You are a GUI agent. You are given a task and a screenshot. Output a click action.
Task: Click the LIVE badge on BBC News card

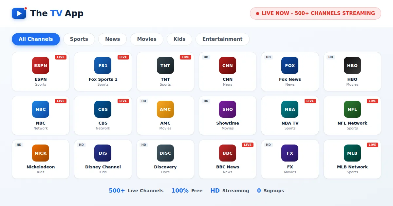coord(248,145)
